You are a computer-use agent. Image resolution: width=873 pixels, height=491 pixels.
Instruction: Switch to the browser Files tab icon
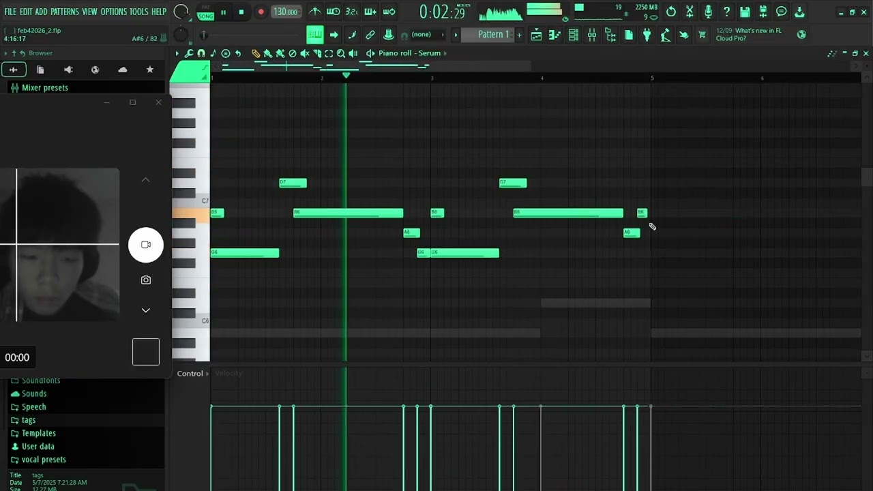(40, 70)
